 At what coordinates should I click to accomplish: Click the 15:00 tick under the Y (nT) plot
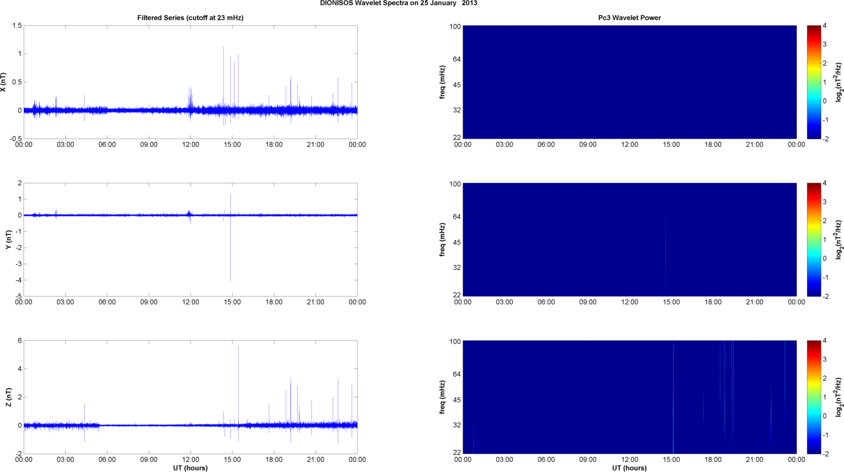232,302
